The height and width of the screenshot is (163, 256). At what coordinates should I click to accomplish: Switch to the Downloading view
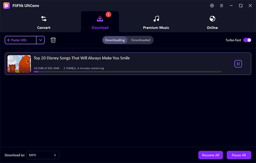(115, 40)
